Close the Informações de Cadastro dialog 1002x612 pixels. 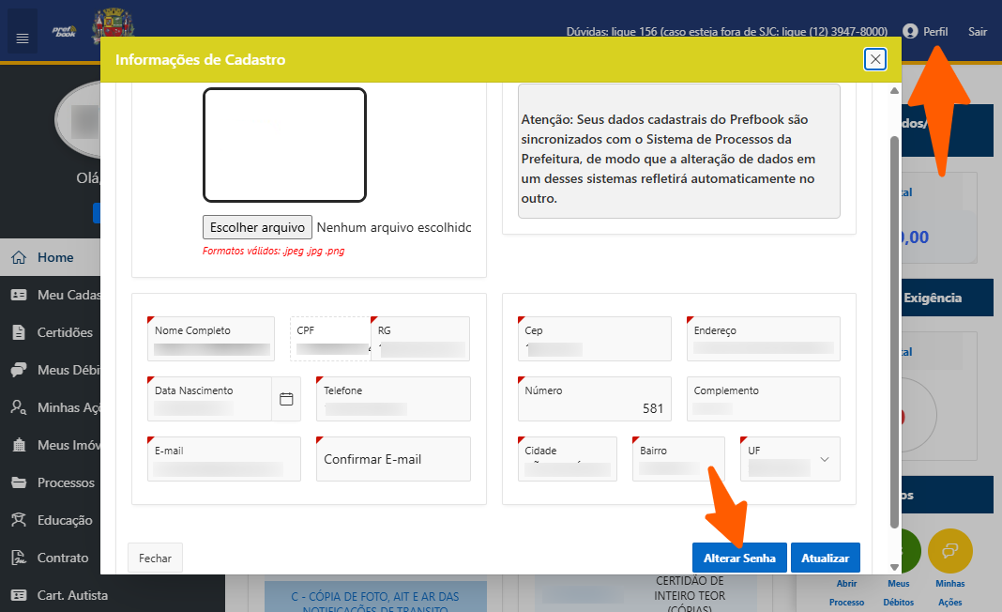pos(875,59)
